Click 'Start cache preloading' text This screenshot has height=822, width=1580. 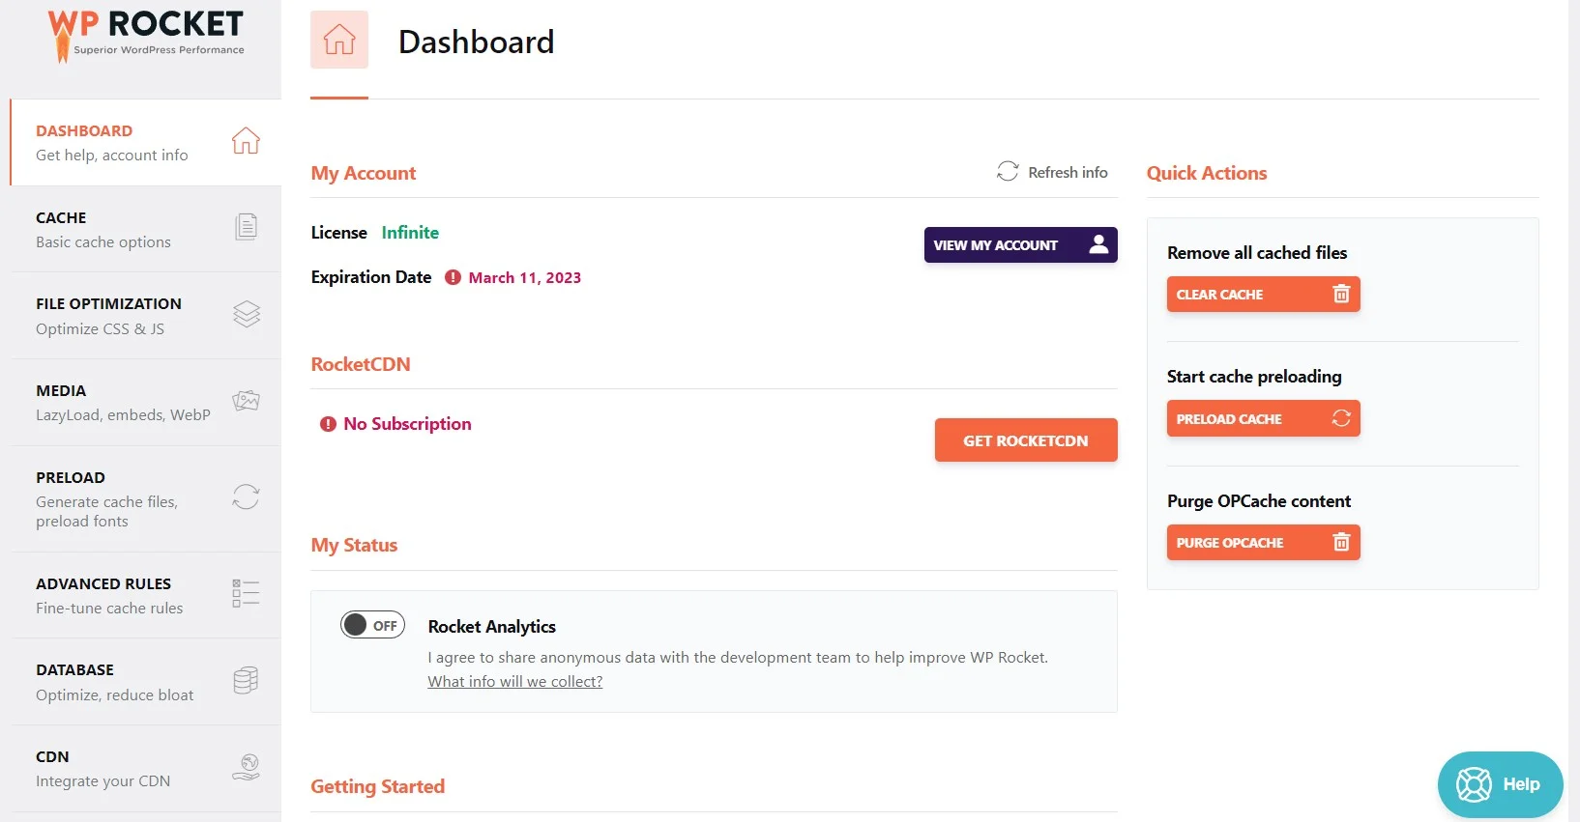(1254, 376)
